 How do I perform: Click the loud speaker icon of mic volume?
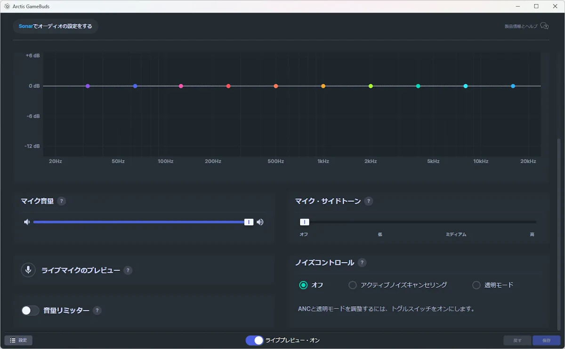(x=260, y=222)
